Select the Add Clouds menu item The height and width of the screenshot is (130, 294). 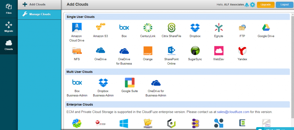(39, 5)
